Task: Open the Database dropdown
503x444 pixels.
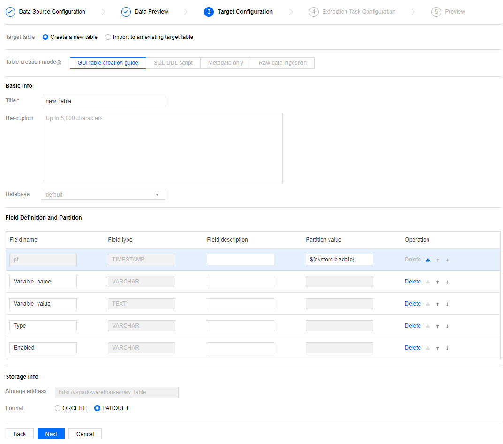Action: (104, 194)
